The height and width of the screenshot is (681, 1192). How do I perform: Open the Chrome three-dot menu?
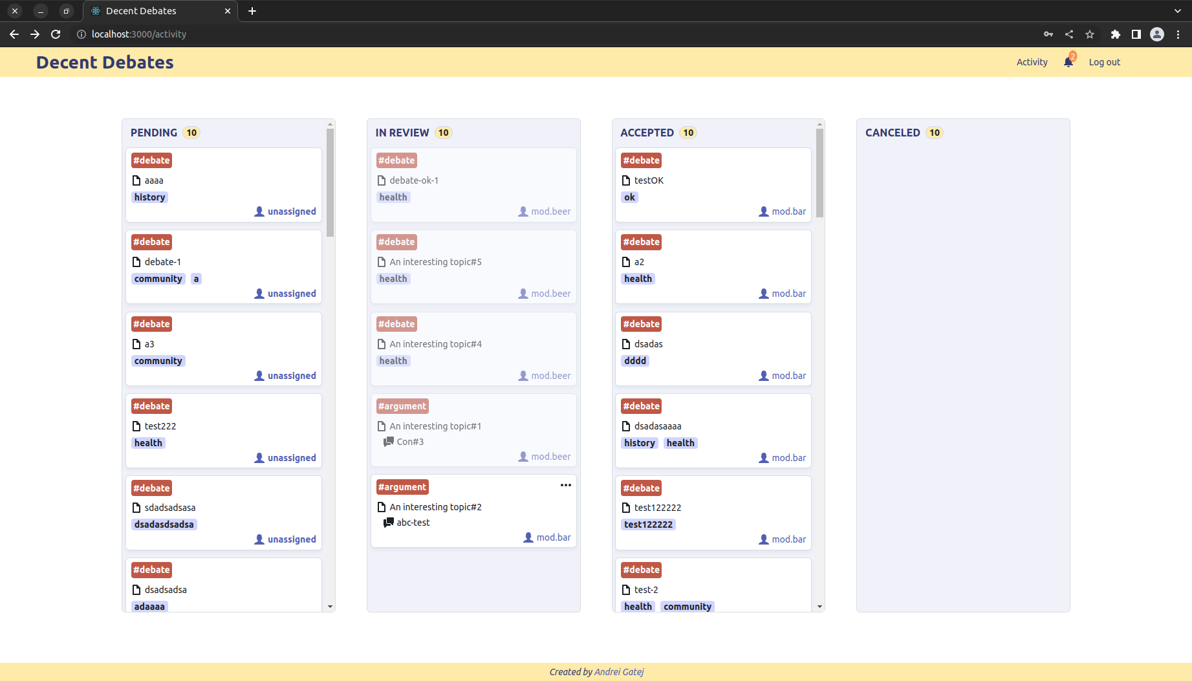[1178, 34]
